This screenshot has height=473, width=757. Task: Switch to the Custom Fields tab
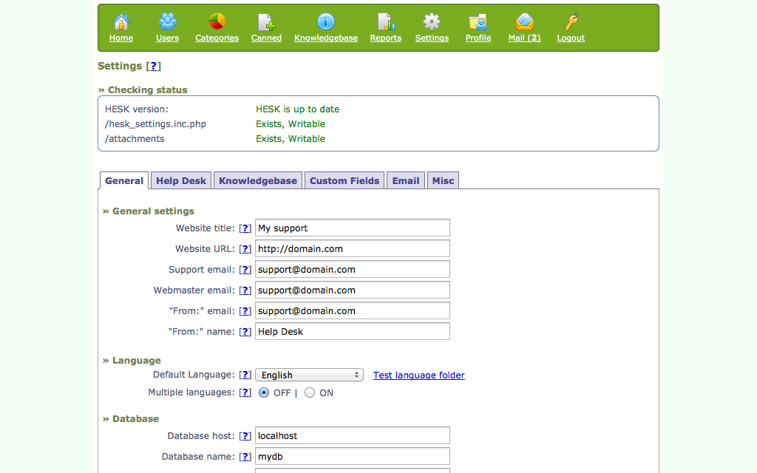pos(344,180)
